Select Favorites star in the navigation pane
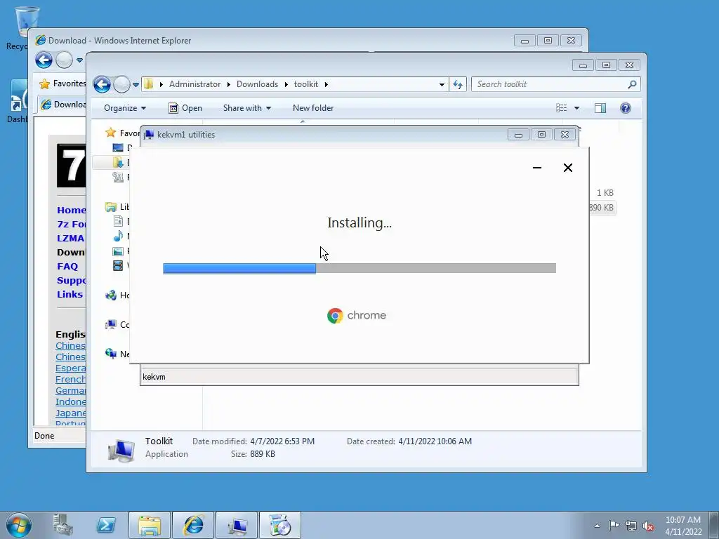The image size is (719, 539). (110, 133)
